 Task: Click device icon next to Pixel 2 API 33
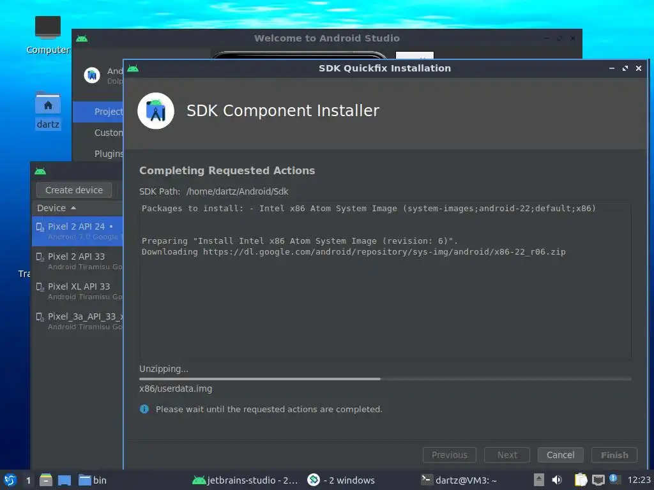pyautogui.click(x=40, y=256)
